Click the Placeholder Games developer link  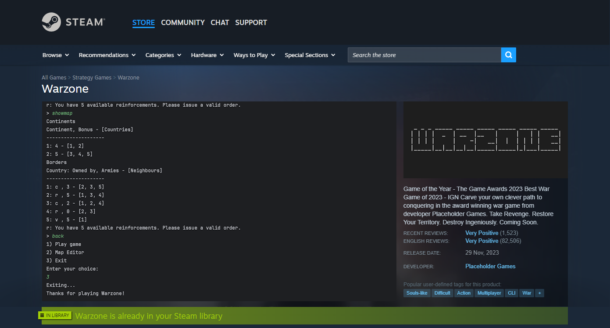[490, 266]
